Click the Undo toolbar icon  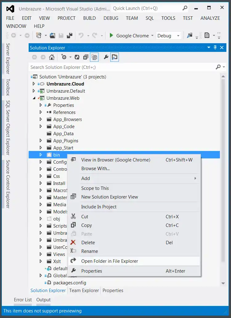pyautogui.click(x=81, y=36)
